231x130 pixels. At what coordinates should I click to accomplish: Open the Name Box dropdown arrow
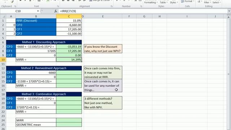click(38, 11)
